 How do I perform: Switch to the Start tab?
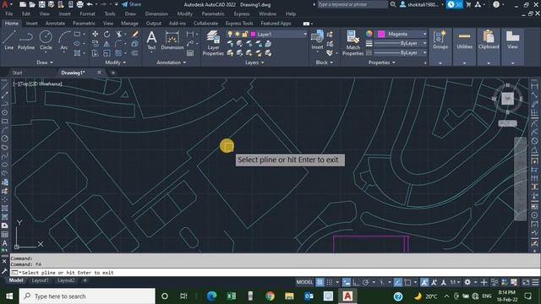(17, 73)
